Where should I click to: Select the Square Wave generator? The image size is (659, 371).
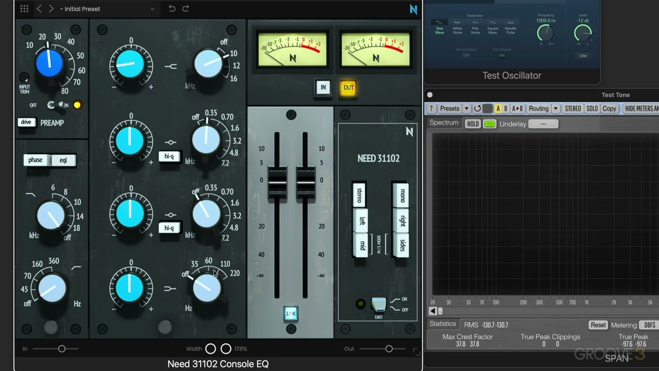pyautogui.click(x=493, y=27)
